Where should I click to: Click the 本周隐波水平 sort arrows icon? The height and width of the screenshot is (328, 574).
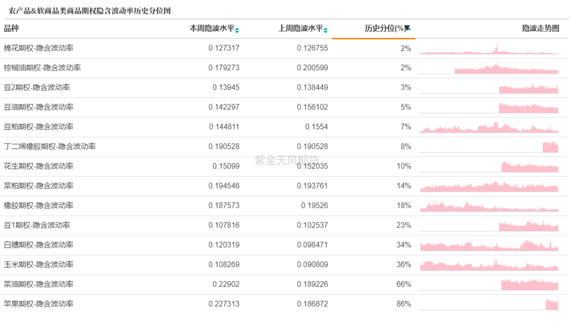[237, 30]
